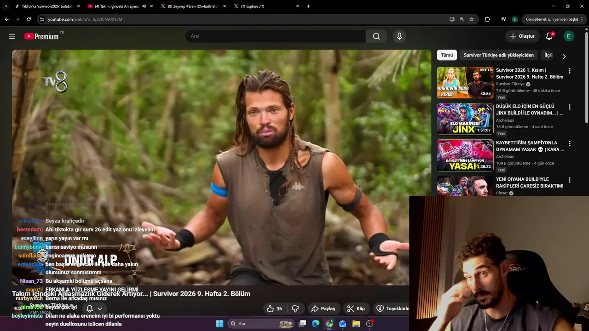This screenshot has height=331, width=589.
Task: Open options for DÜŞÜK ELO JINX video
Action: point(570,107)
